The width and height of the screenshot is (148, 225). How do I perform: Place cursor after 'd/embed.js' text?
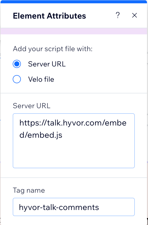click(63, 135)
